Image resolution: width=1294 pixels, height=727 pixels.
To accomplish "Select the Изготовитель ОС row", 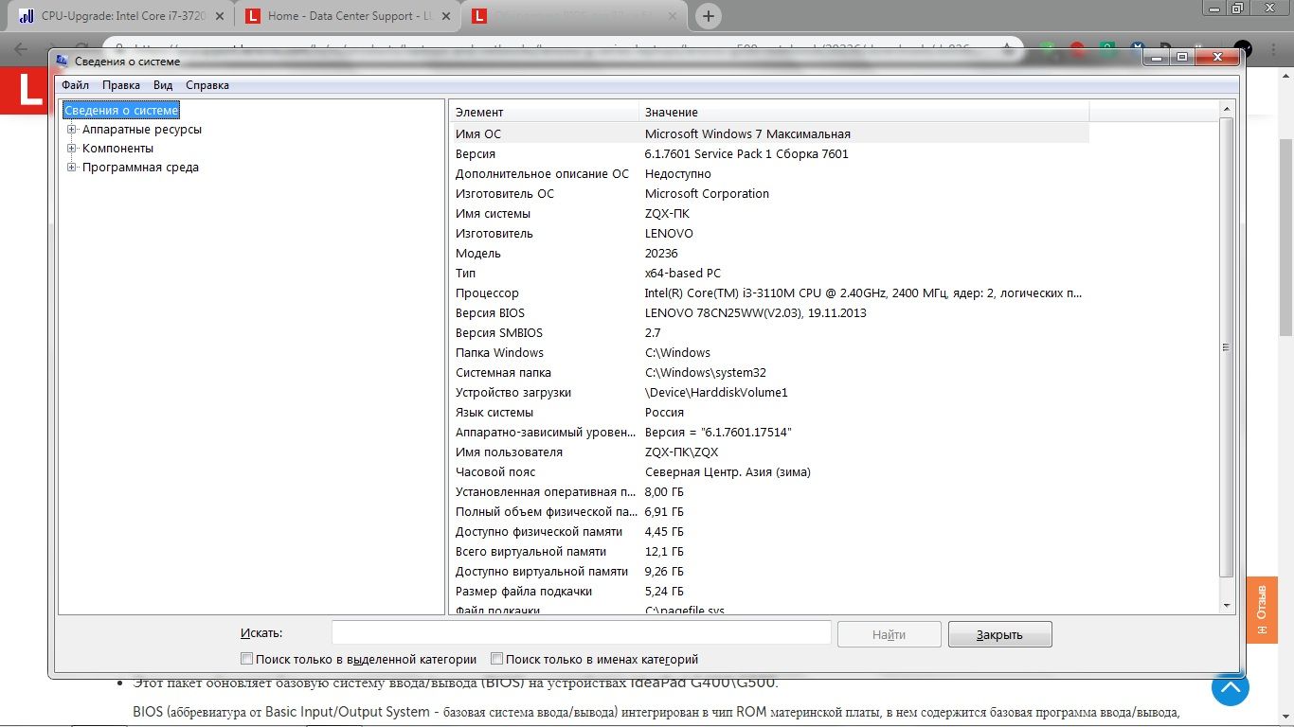I will [768, 193].
